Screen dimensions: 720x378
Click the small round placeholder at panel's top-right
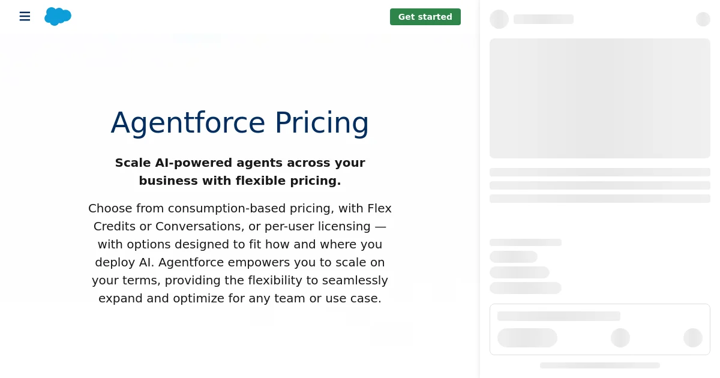tap(703, 19)
